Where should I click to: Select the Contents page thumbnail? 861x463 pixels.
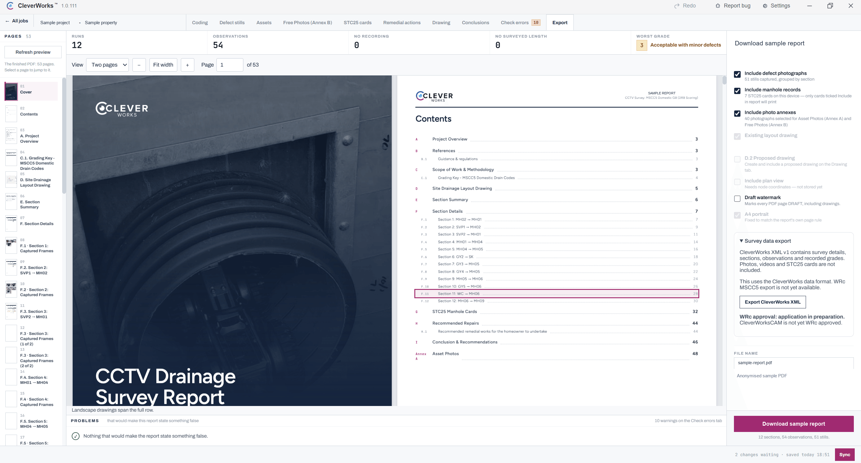(x=11, y=113)
